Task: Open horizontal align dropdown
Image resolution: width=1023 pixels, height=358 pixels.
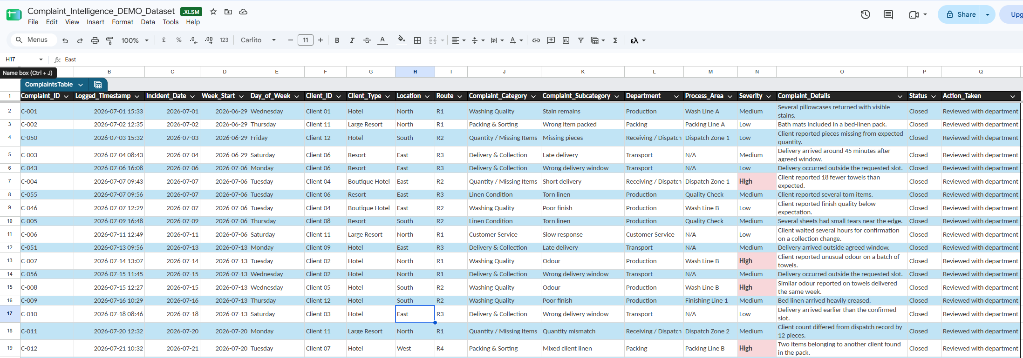Action: tap(459, 40)
